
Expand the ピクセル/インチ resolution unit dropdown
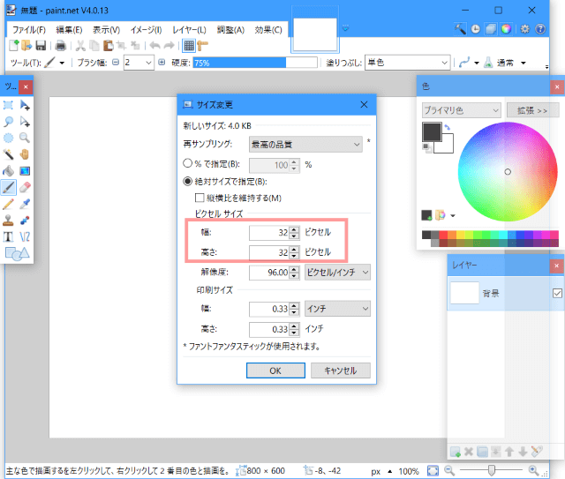pyautogui.click(x=336, y=273)
